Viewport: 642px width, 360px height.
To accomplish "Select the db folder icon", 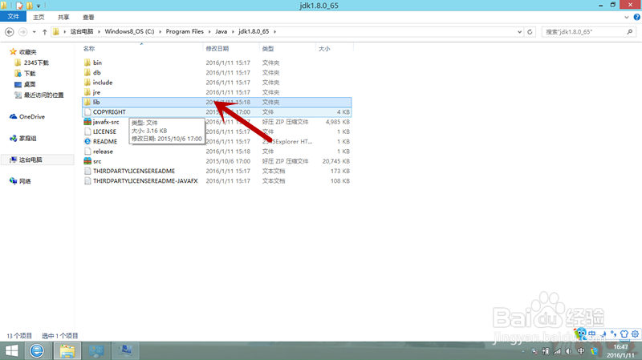I will (x=87, y=72).
